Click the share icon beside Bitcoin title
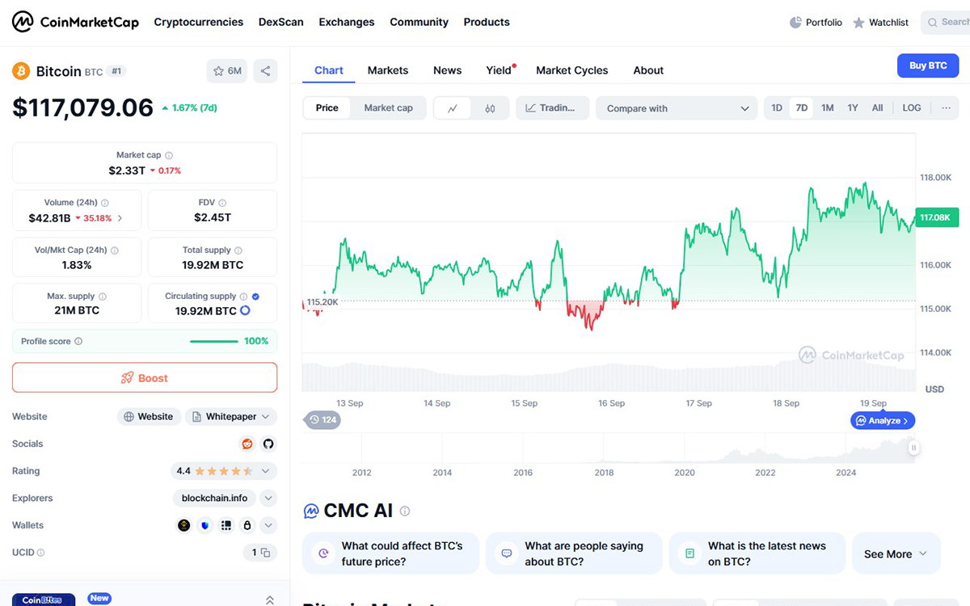 [265, 71]
